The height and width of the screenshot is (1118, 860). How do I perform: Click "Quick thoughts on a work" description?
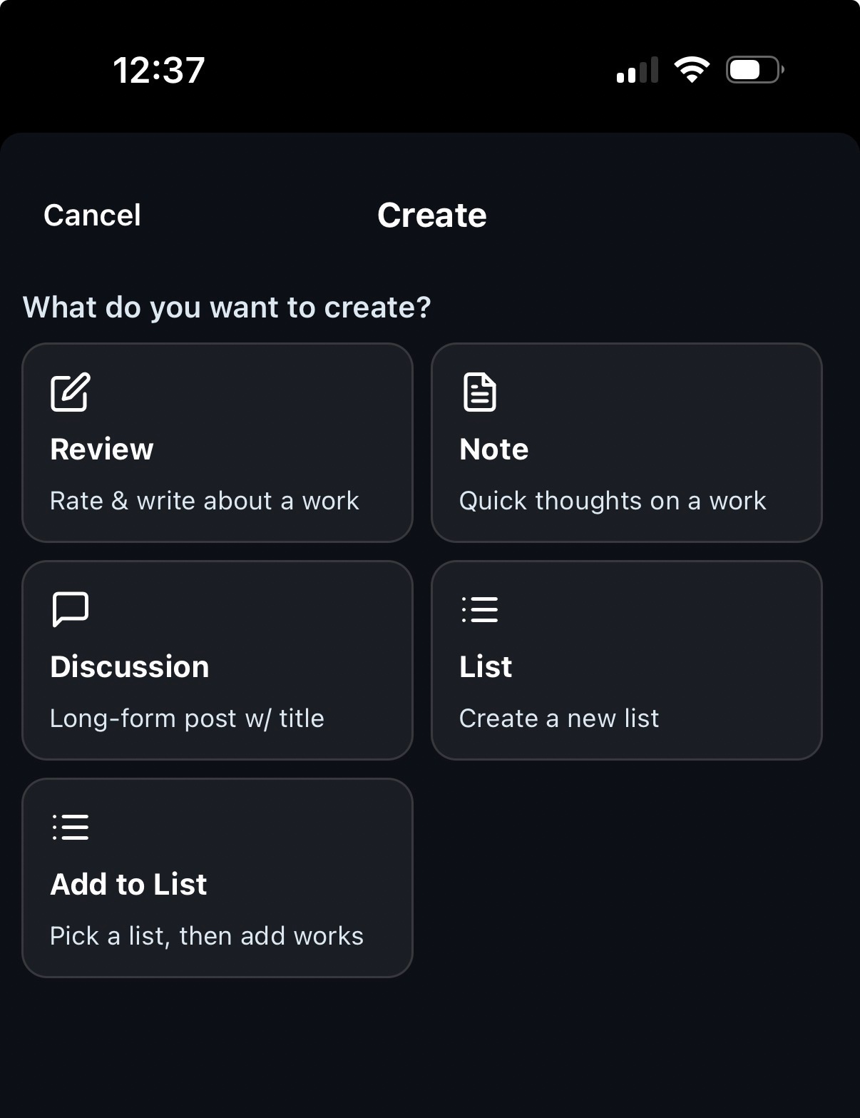click(613, 501)
